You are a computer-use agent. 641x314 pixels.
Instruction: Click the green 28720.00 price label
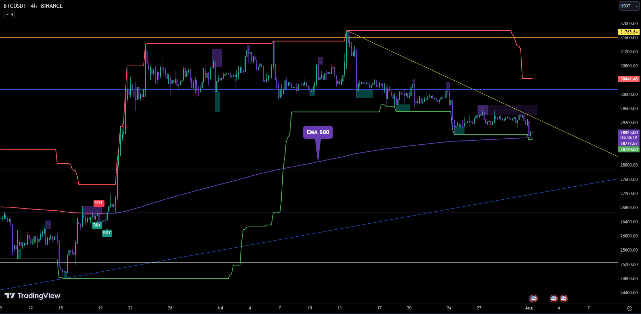point(629,150)
